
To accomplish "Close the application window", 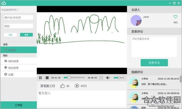I will pyautogui.click(x=179, y=3).
